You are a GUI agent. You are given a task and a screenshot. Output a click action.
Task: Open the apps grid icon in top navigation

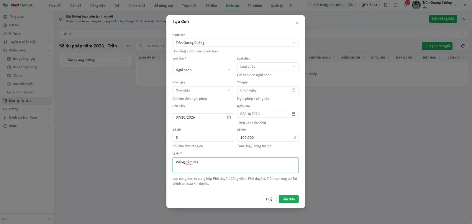point(291,6)
